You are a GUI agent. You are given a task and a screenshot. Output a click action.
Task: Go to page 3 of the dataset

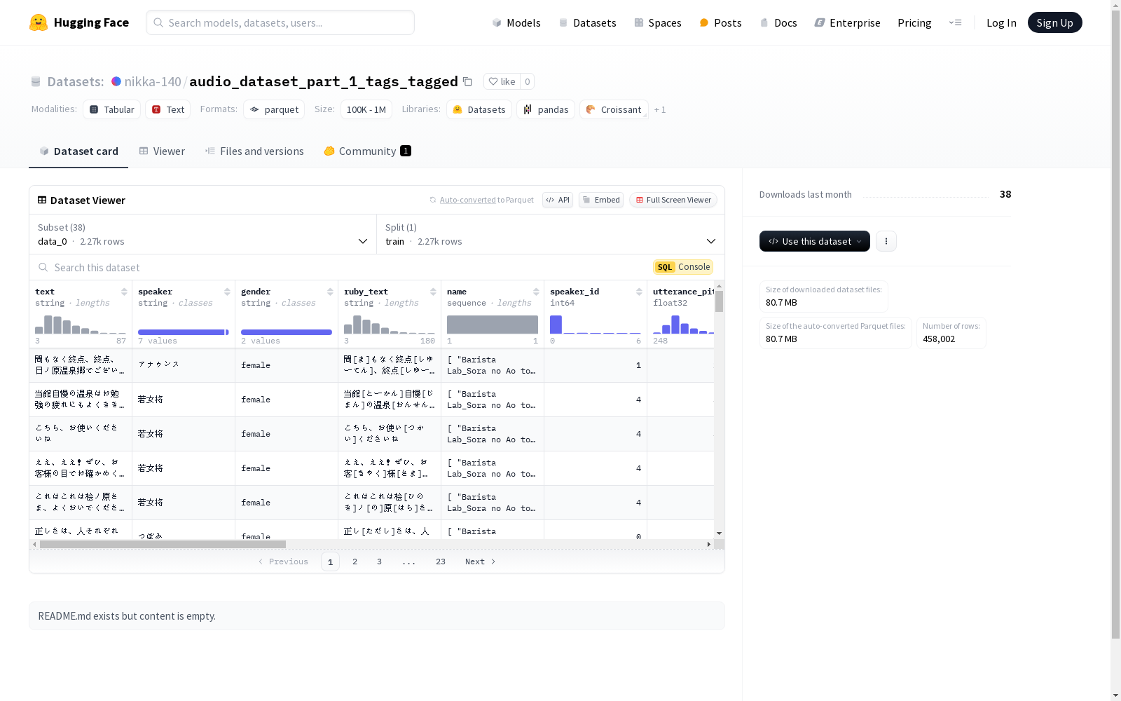click(379, 562)
